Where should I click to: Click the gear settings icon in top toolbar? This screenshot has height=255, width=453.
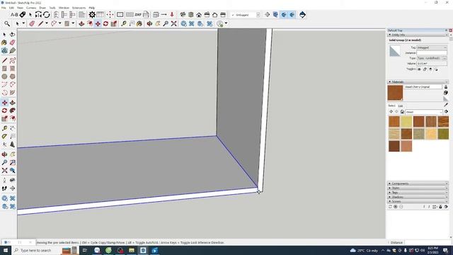point(92,14)
